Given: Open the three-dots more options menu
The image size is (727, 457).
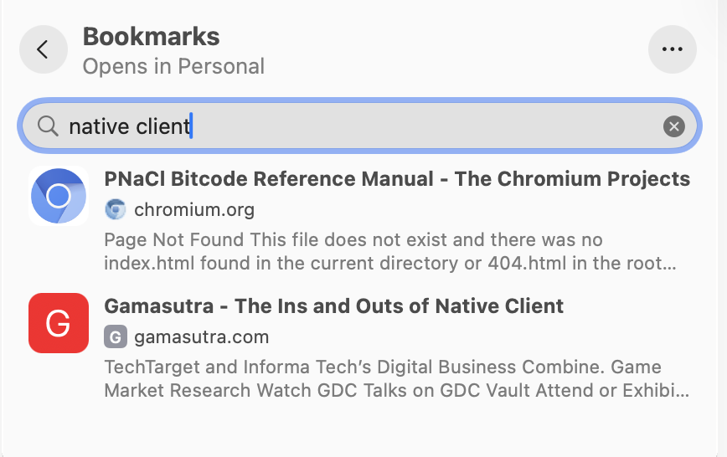Looking at the screenshot, I should (672, 49).
